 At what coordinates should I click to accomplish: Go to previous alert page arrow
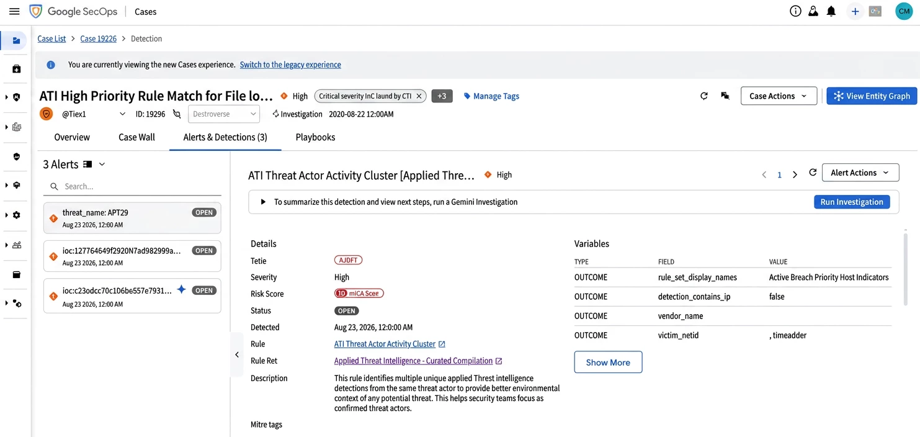764,175
